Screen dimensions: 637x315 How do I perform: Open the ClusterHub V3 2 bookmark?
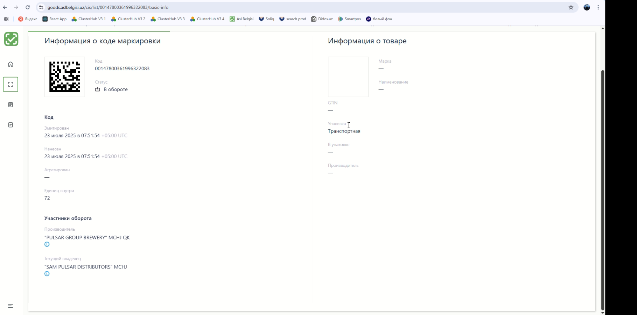point(128,19)
